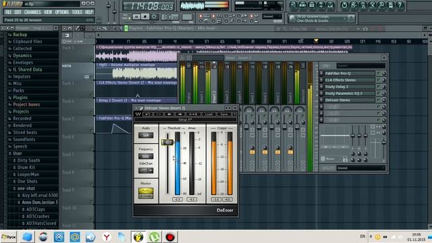Image resolution: width=432 pixels, height=243 pixels.
Task: Click the Windows Start button
Action: coord(9,237)
